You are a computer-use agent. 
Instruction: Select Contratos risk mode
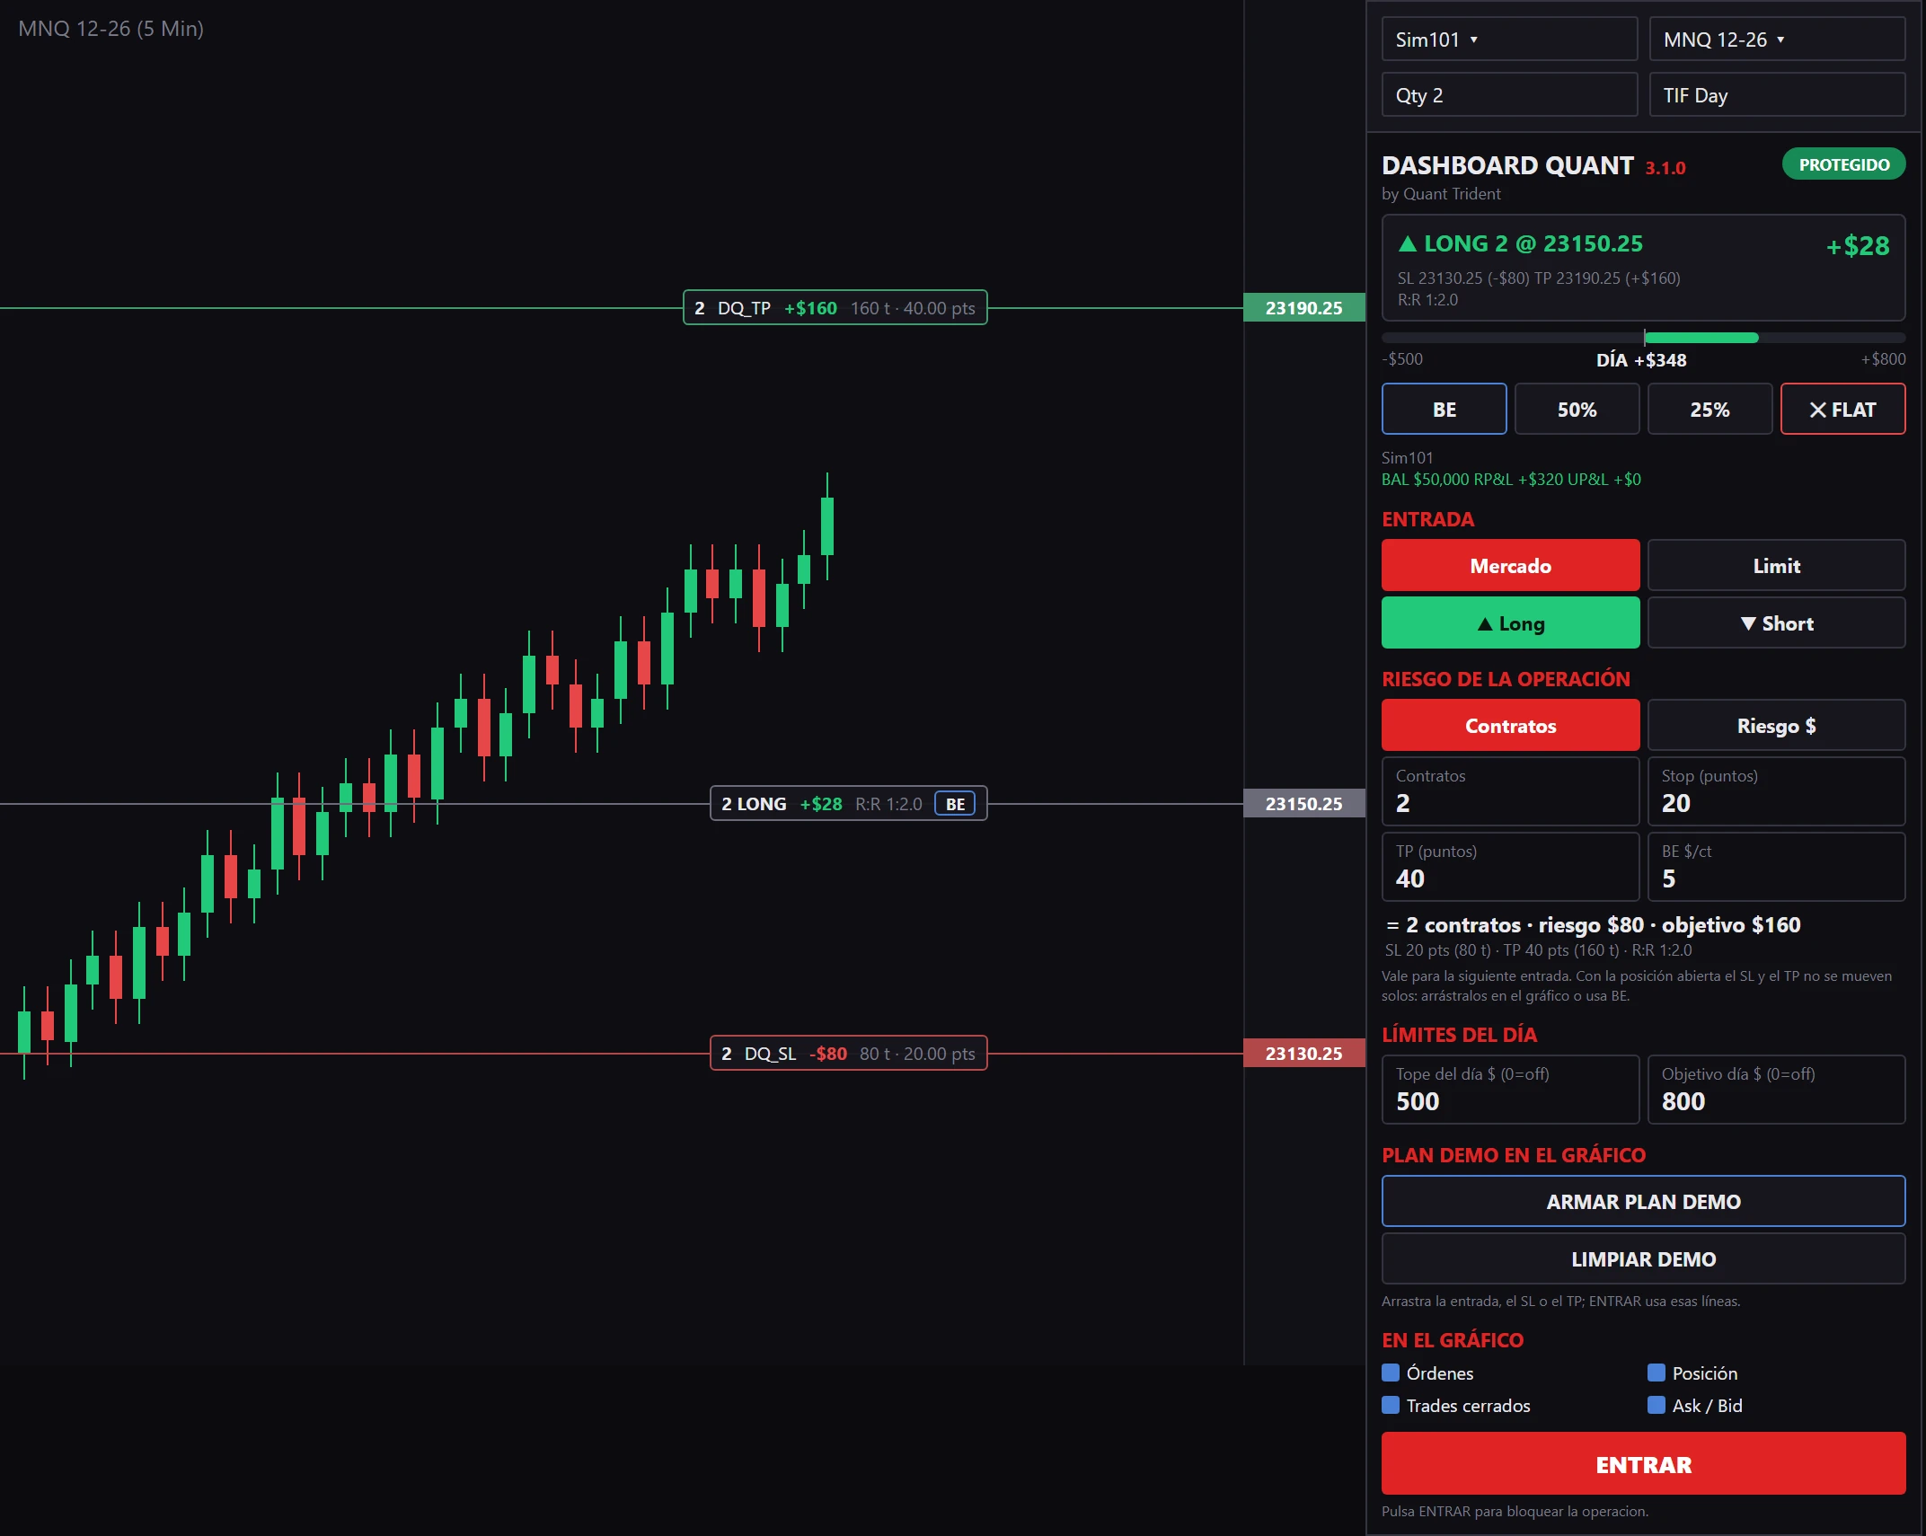(x=1510, y=726)
